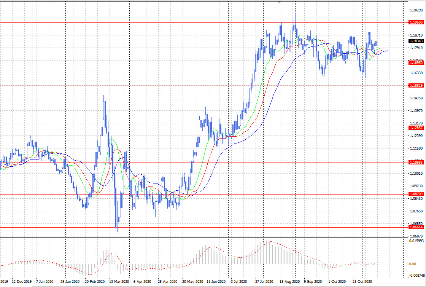Click the current price label 1.18343

click(416, 41)
